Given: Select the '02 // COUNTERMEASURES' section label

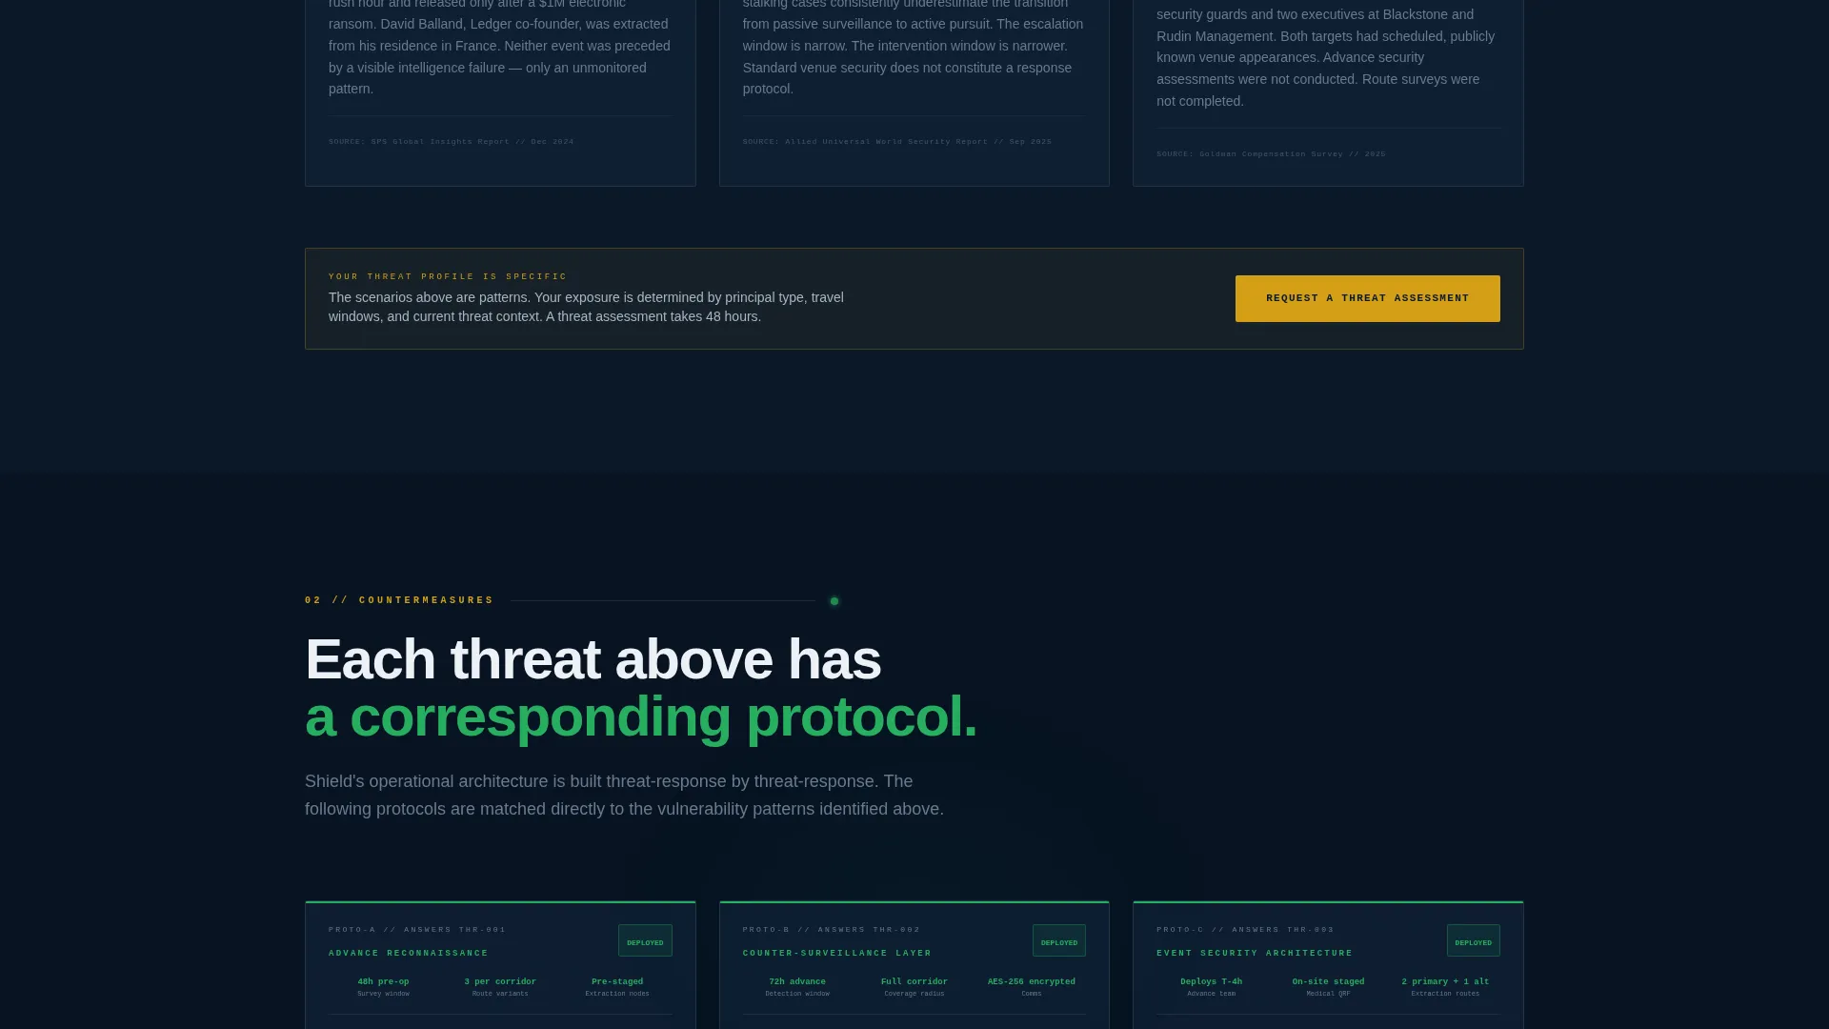Looking at the screenshot, I should (399, 600).
